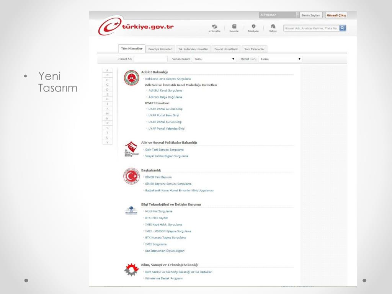The height and width of the screenshot is (294, 392).
Task: Open UYAP Portal Avukat Girişi link
Action: pos(165,109)
